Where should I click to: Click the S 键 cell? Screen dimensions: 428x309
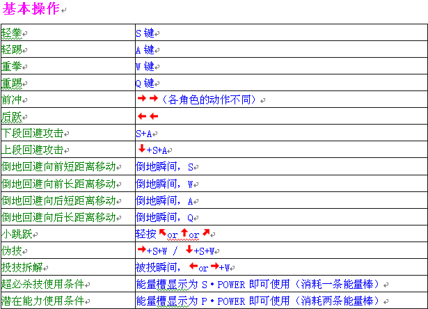click(x=145, y=33)
